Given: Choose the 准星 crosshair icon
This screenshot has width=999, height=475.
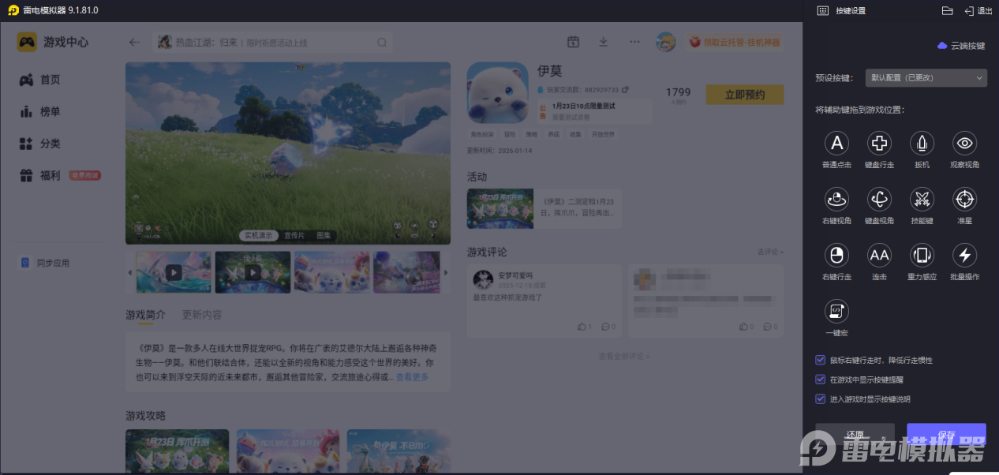Looking at the screenshot, I should (964, 199).
